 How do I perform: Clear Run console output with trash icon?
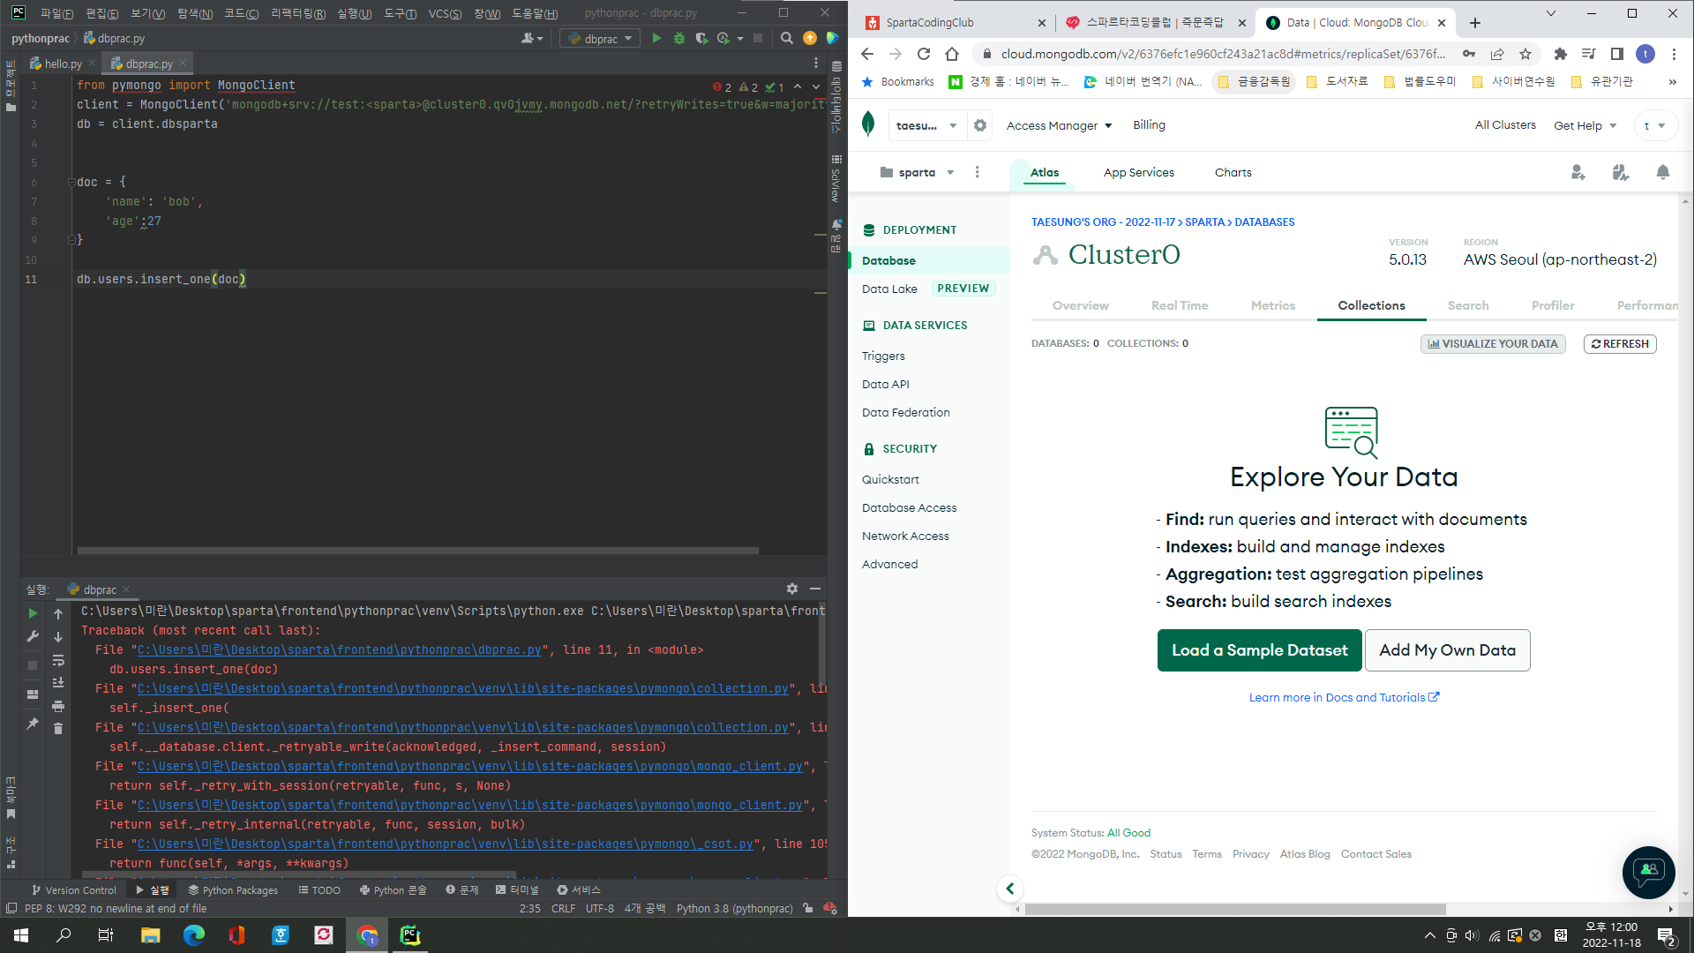tap(58, 728)
